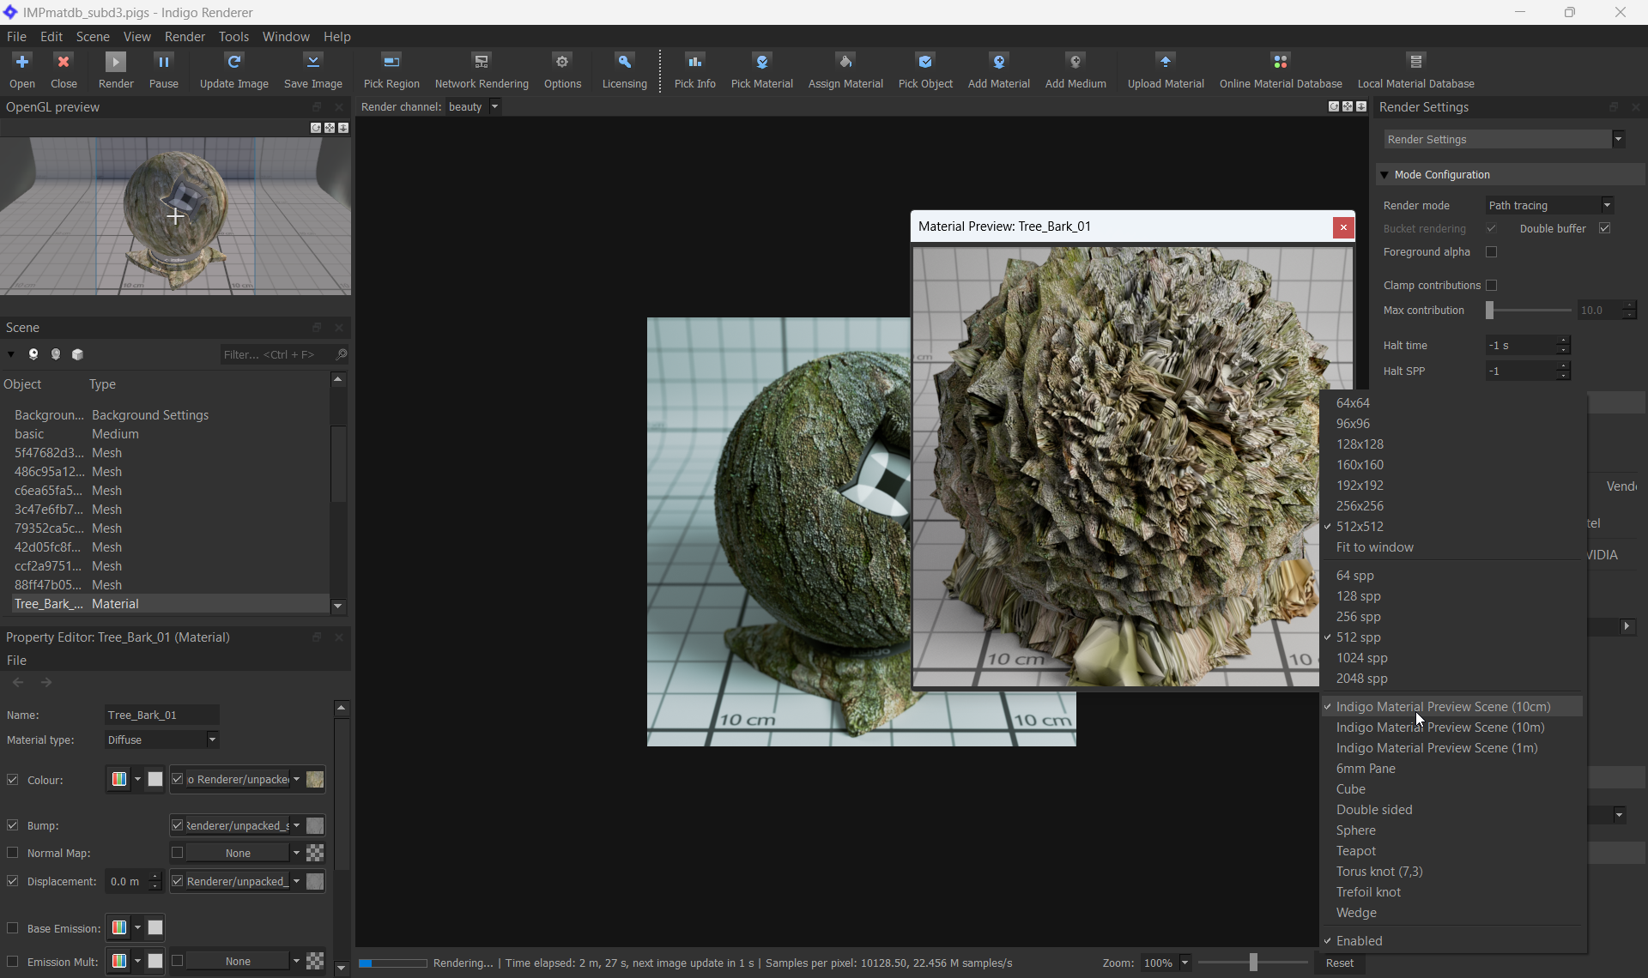The height and width of the screenshot is (978, 1648).
Task: Close the Material Preview window
Action: coord(1343,226)
